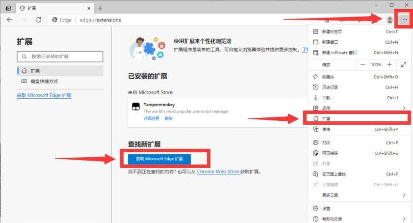
Task: Click the 帮助和反馈 question mark icon
Action: pos(315,219)
